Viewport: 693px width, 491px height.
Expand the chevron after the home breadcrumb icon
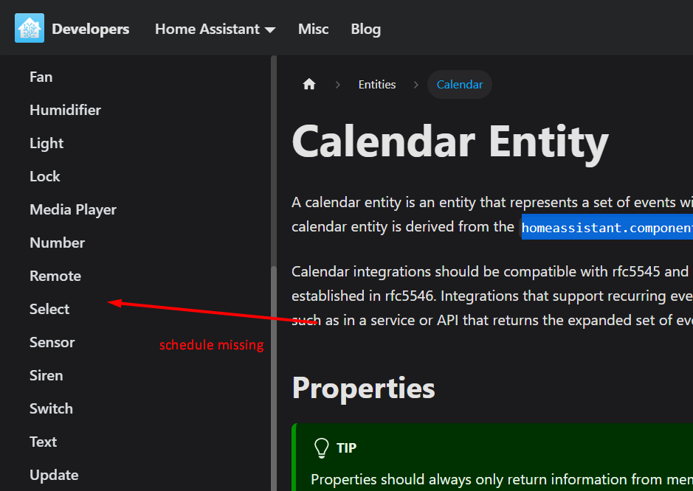click(x=337, y=85)
